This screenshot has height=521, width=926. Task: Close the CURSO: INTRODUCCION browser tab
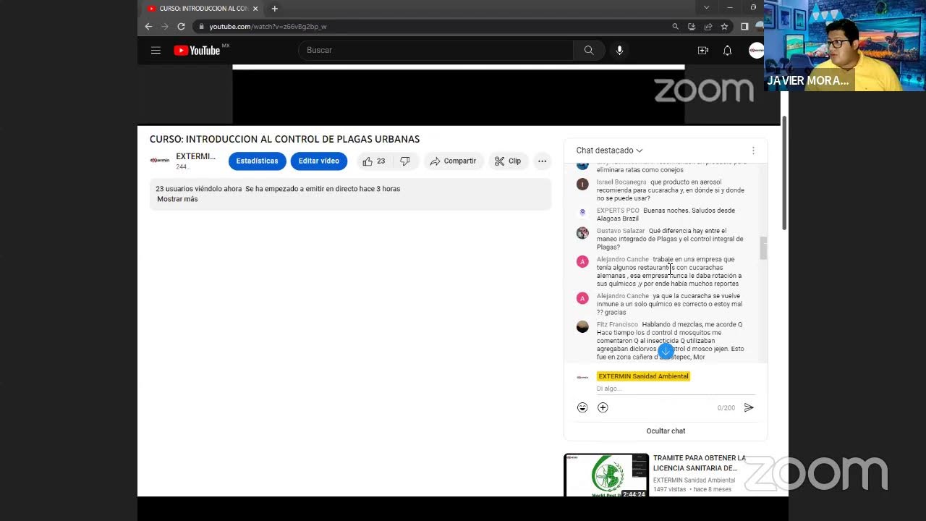click(x=255, y=9)
